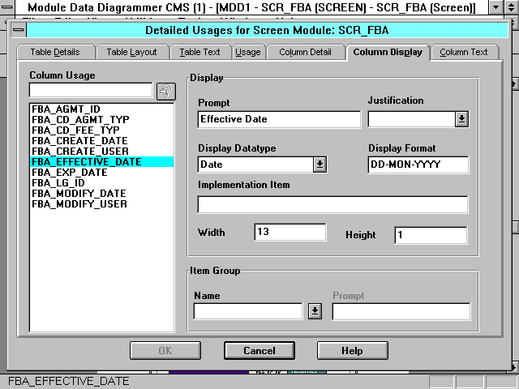
Task: Open the Item Group Name dropdown
Action: (x=315, y=311)
